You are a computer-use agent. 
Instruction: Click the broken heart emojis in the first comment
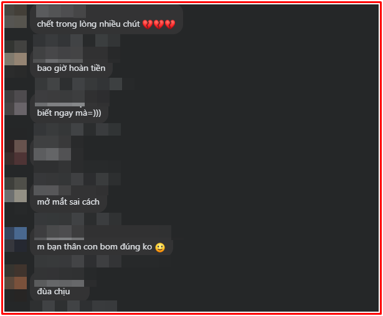tap(159, 24)
